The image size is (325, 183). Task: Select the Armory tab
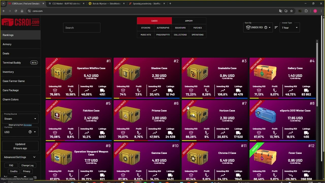[x=189, y=21]
